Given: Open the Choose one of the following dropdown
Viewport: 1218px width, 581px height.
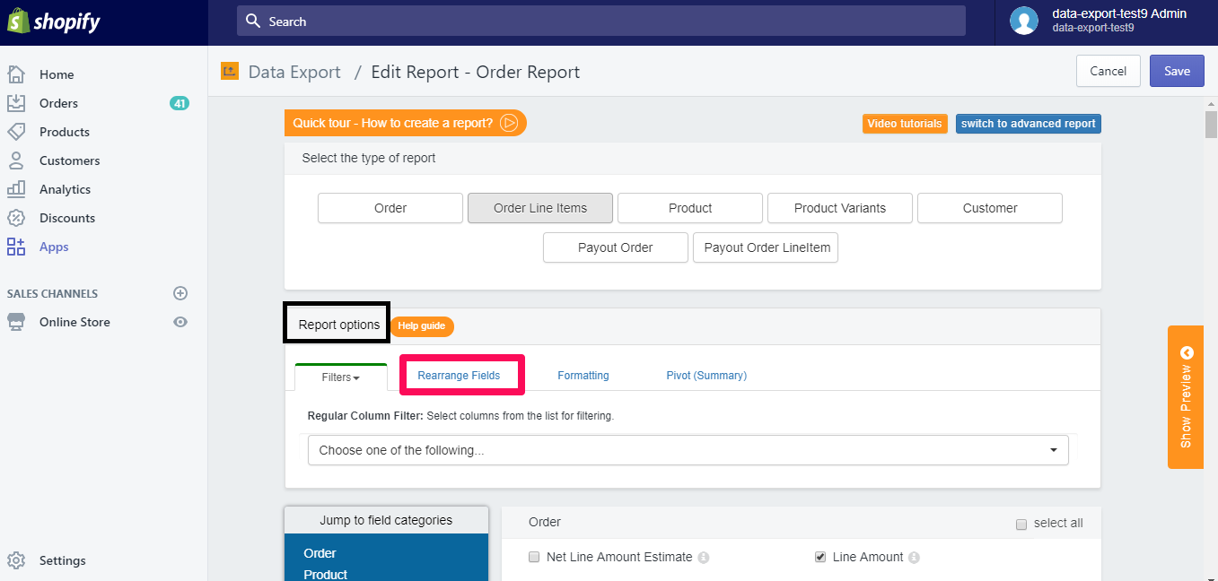Looking at the screenshot, I should click(x=688, y=449).
